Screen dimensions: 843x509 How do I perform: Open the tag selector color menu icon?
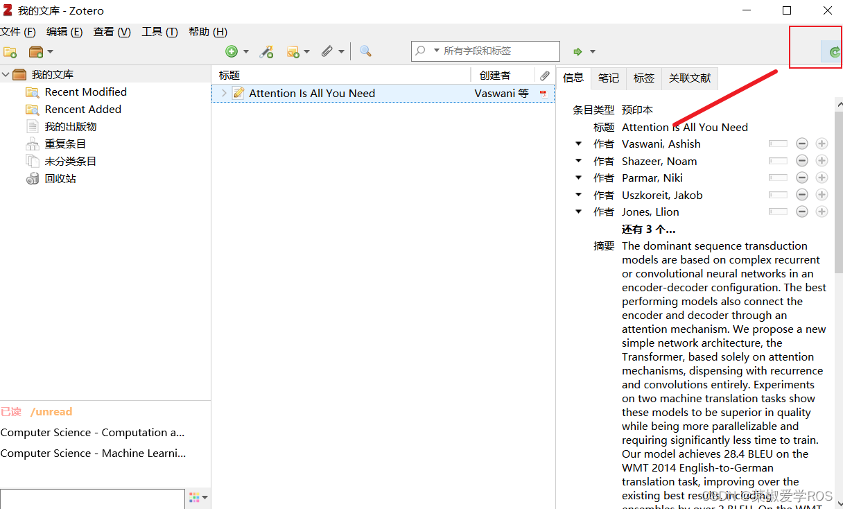(x=198, y=497)
